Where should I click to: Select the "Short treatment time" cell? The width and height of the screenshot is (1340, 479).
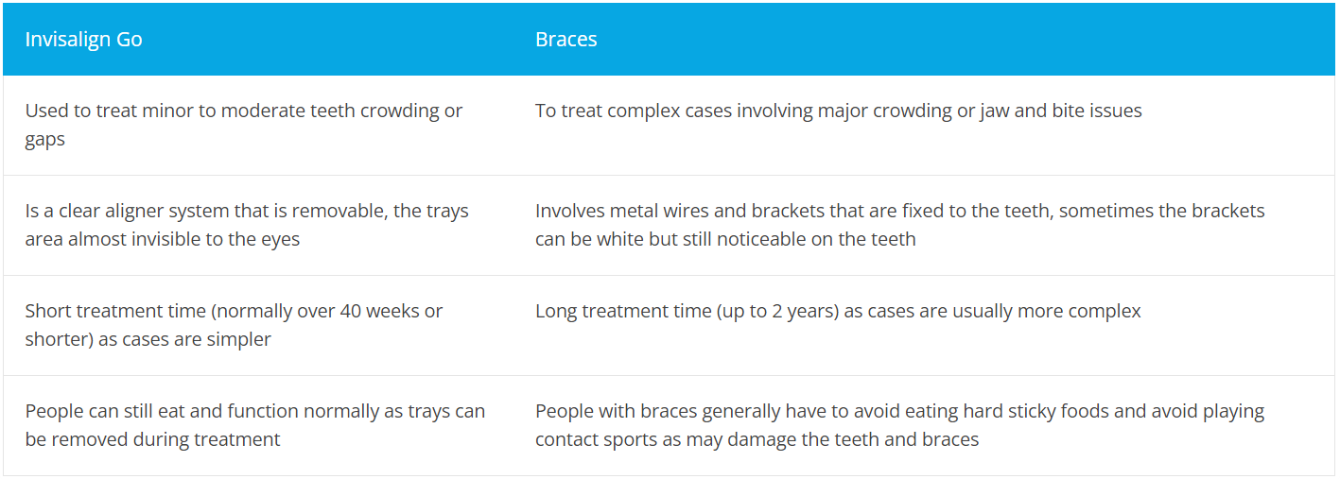[x=234, y=325]
